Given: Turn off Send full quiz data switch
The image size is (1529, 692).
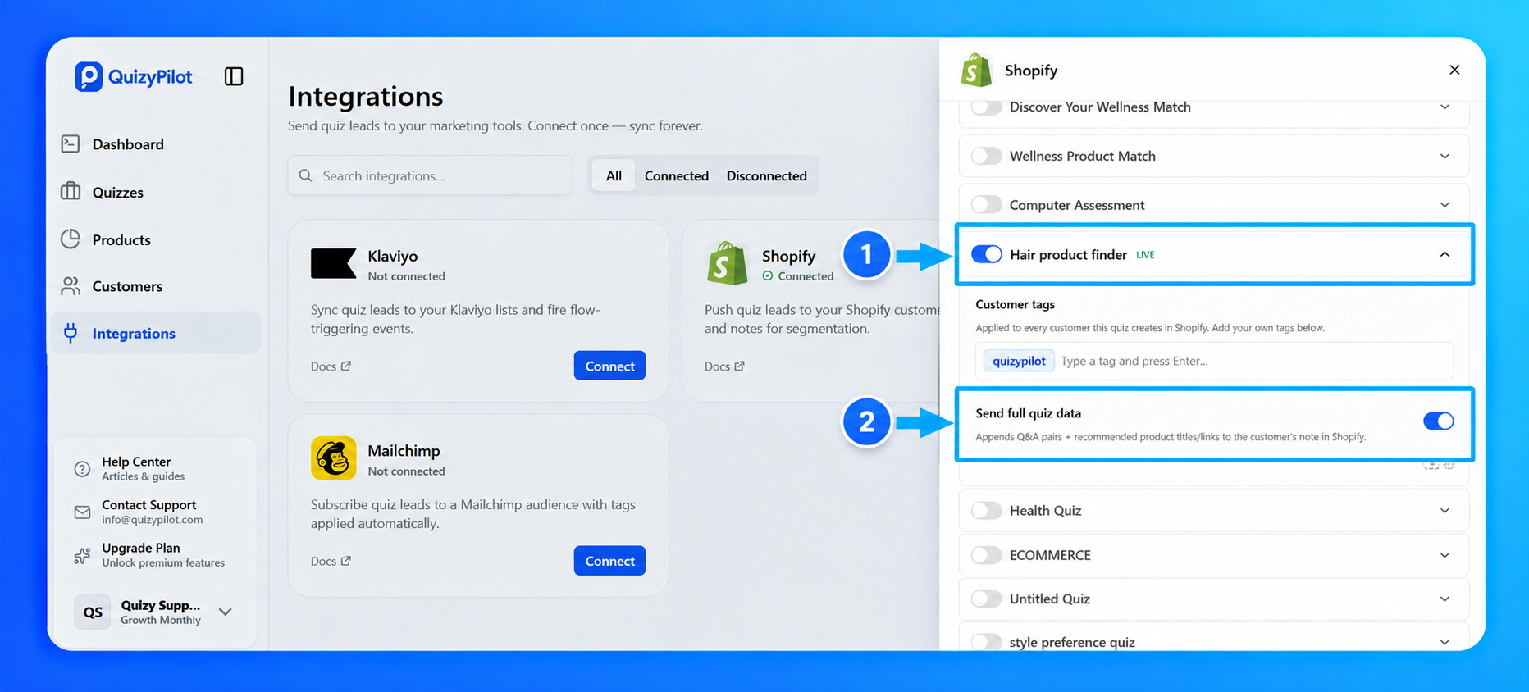Looking at the screenshot, I should click(1439, 421).
